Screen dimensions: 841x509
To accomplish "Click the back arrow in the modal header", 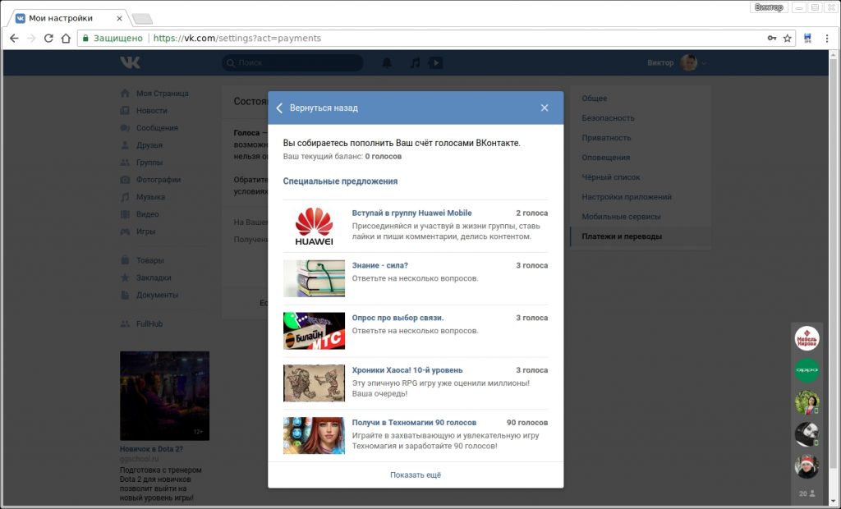I will (279, 108).
